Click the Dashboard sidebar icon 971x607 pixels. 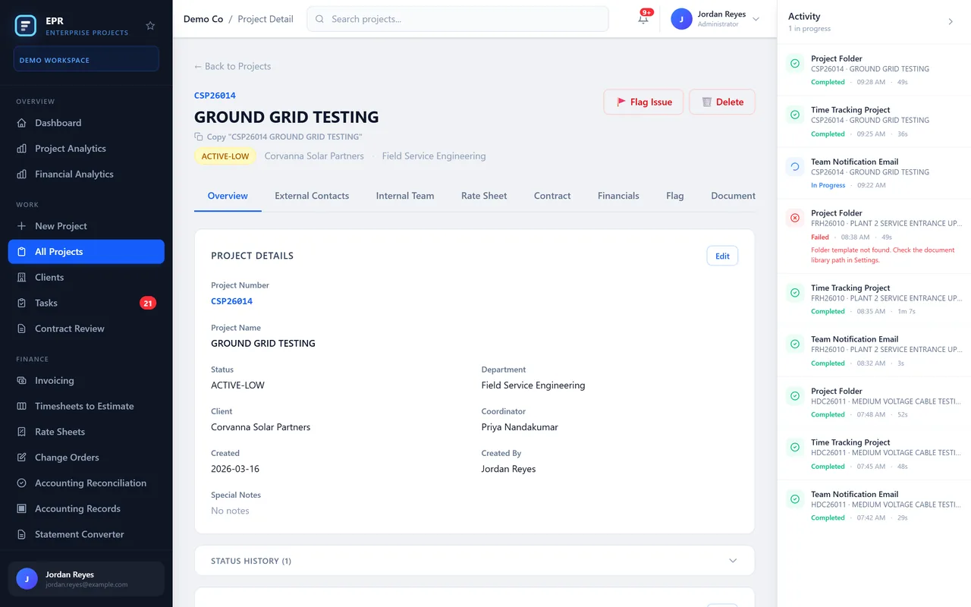[21, 123]
